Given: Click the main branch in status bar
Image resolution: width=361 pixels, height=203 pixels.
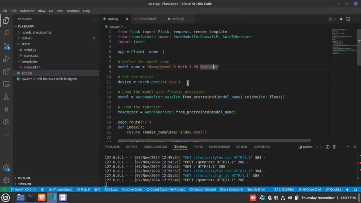Looking at the screenshot, I should click(x=17, y=189).
